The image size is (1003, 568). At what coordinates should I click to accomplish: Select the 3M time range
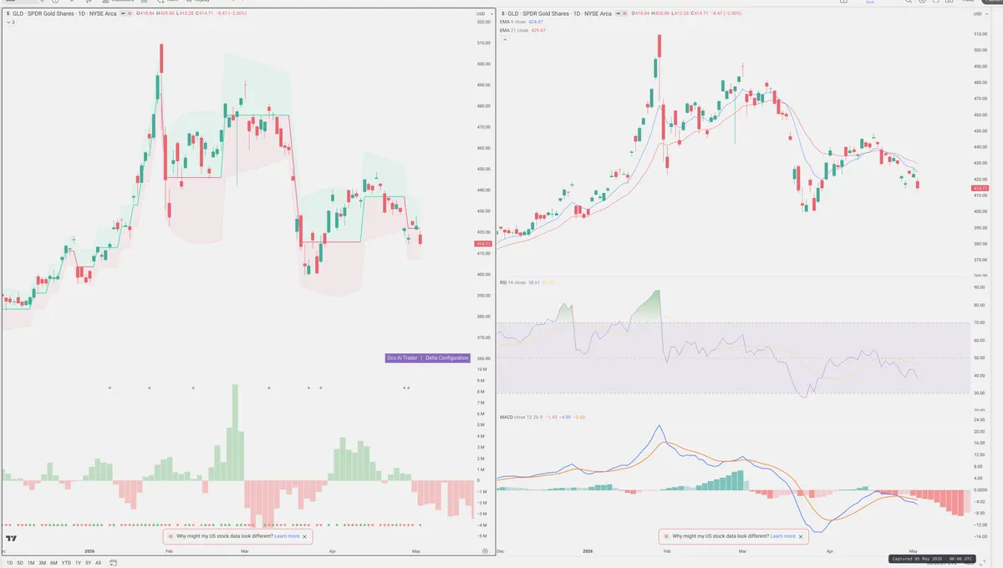point(42,563)
